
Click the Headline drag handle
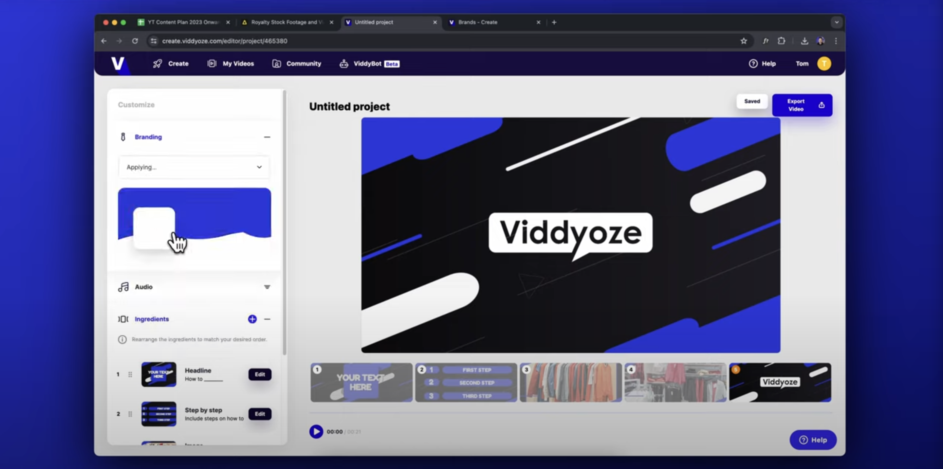click(130, 374)
